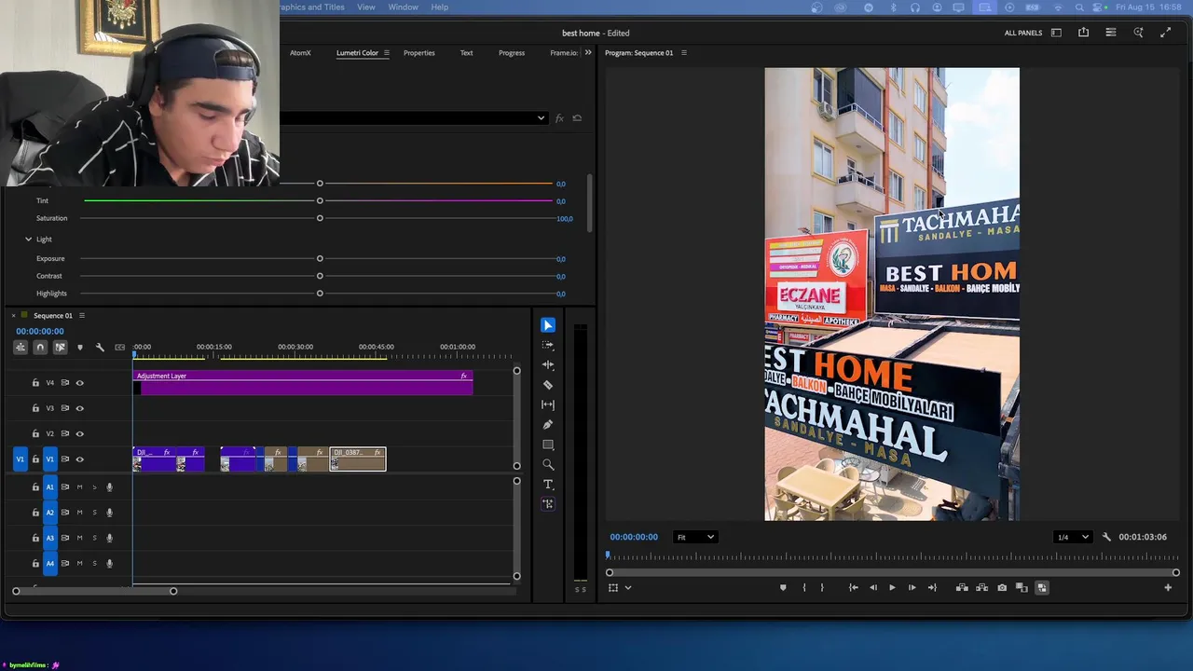Screen dimensions: 1193x671
Task: Select the Ripple Edit tool
Action: click(x=548, y=364)
